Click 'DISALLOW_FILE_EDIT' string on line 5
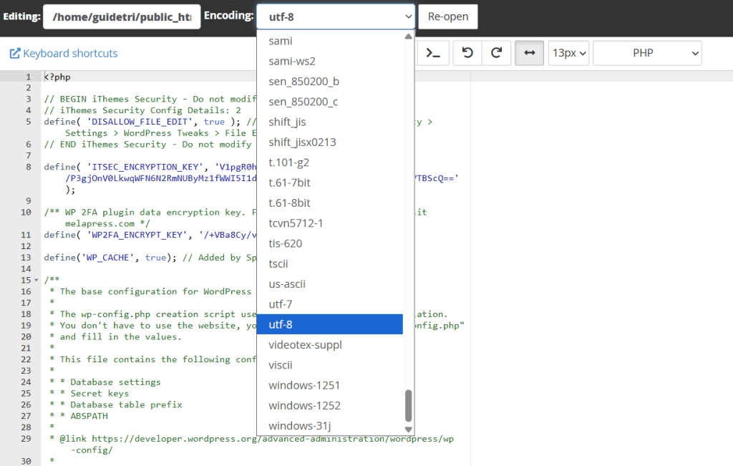 tap(140, 122)
